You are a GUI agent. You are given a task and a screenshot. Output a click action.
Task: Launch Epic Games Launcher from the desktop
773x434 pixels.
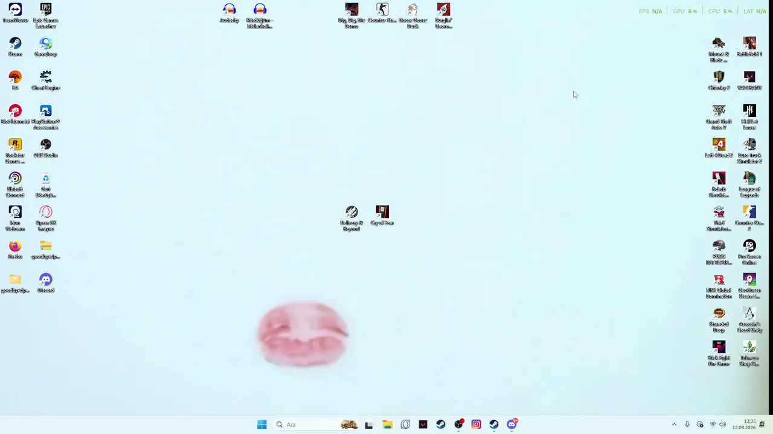click(x=46, y=16)
